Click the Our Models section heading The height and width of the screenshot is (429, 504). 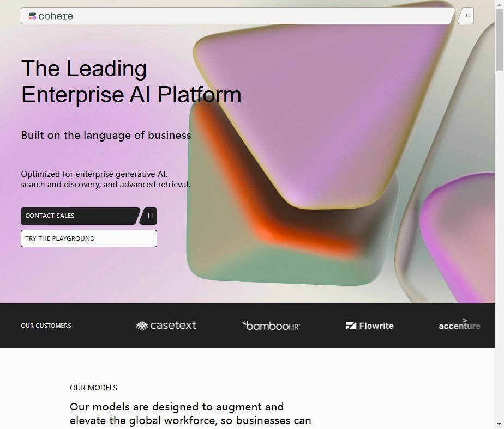click(93, 388)
